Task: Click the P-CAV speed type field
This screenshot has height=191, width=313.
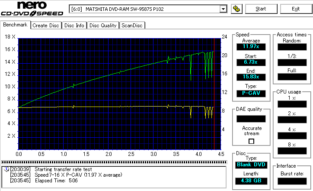Action: coord(251,93)
